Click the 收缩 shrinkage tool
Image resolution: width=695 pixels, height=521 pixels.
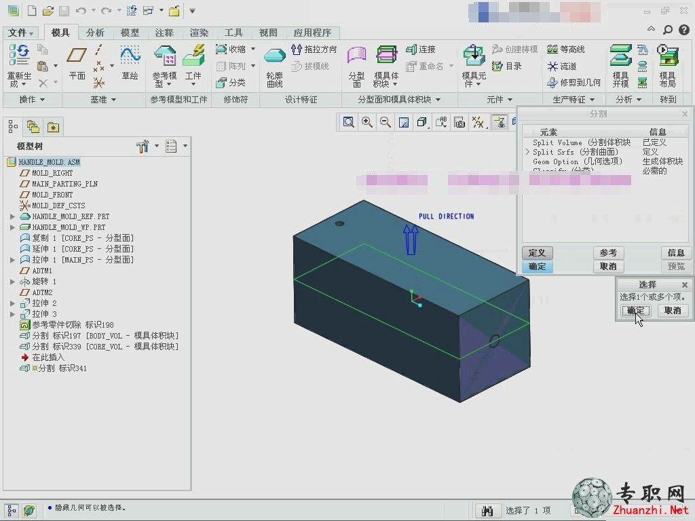231,49
